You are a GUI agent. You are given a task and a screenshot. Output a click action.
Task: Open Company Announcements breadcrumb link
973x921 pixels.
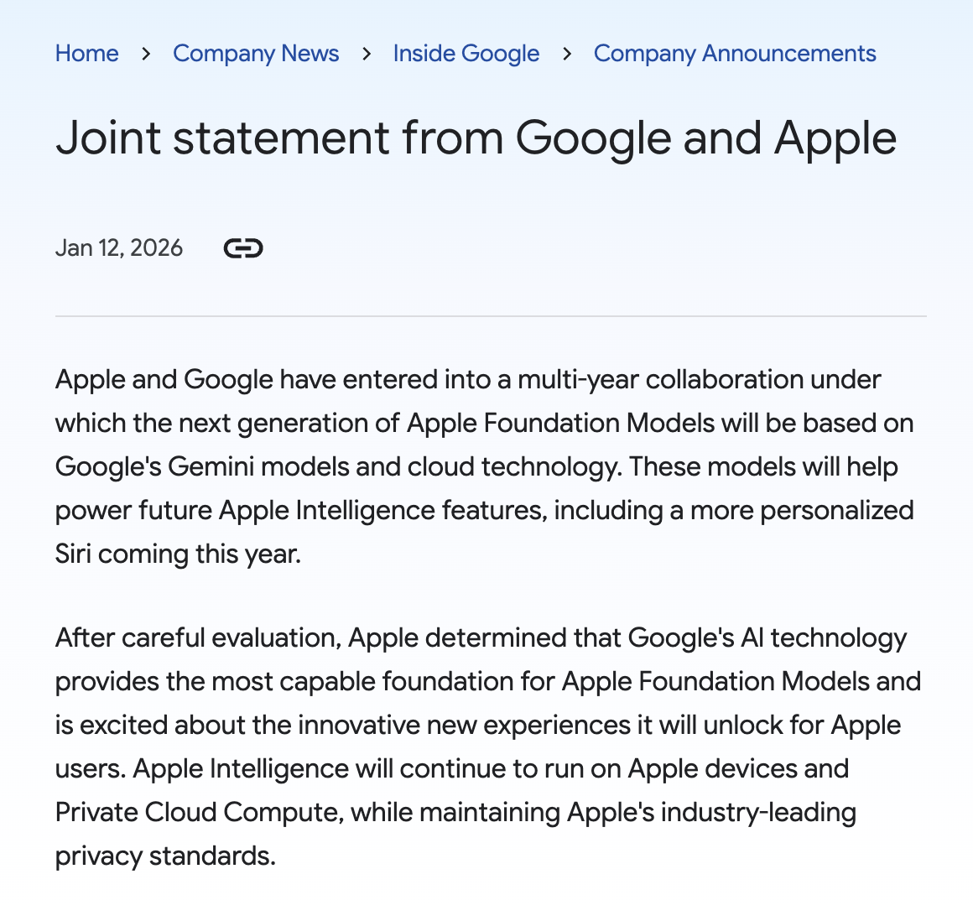pyautogui.click(x=735, y=54)
